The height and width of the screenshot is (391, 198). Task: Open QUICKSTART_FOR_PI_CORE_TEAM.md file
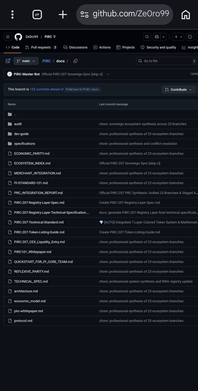pyautogui.click(x=43, y=262)
